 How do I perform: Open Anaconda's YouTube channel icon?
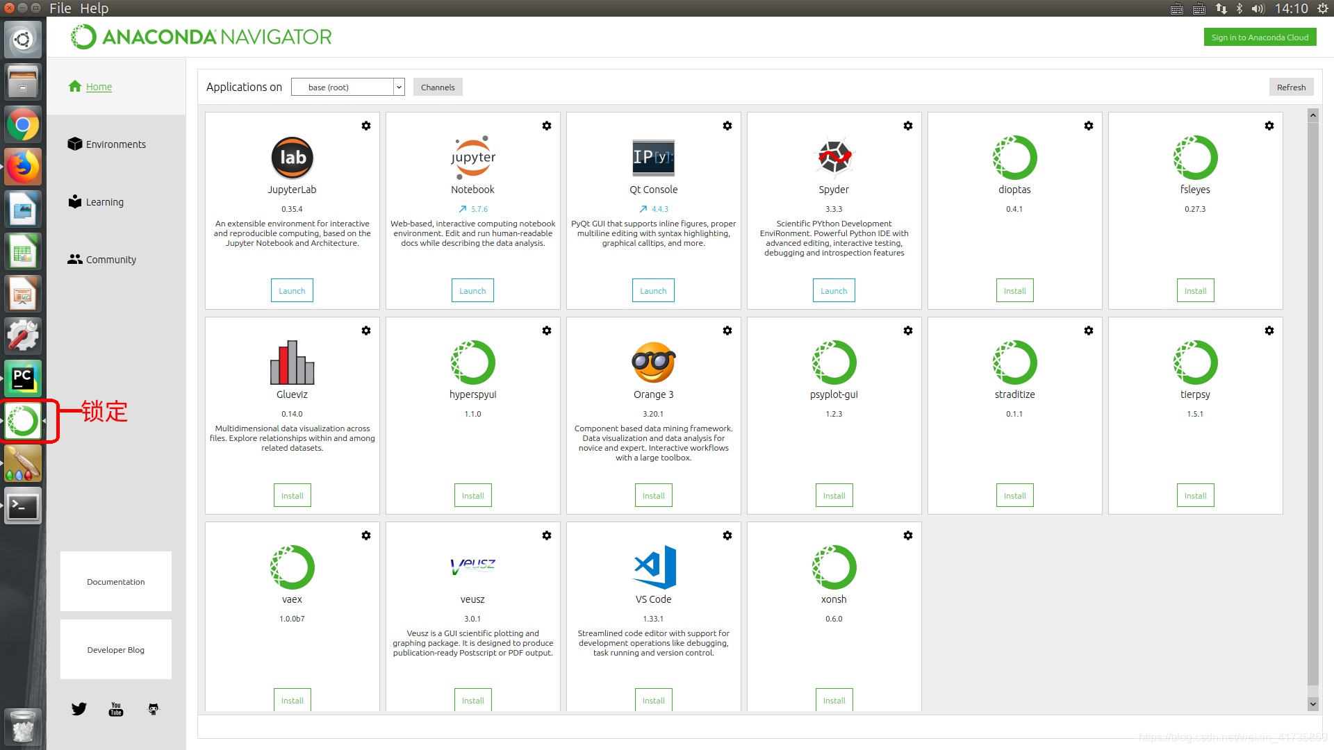coord(116,708)
